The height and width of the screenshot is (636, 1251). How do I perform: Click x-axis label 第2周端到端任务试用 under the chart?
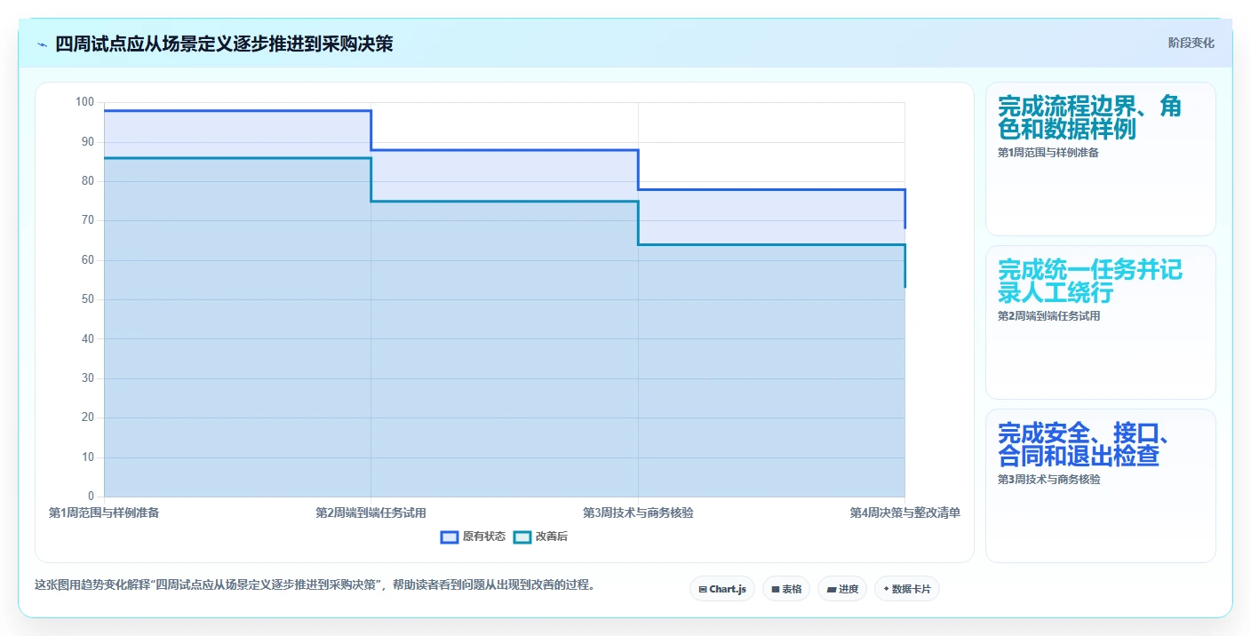[x=371, y=513]
